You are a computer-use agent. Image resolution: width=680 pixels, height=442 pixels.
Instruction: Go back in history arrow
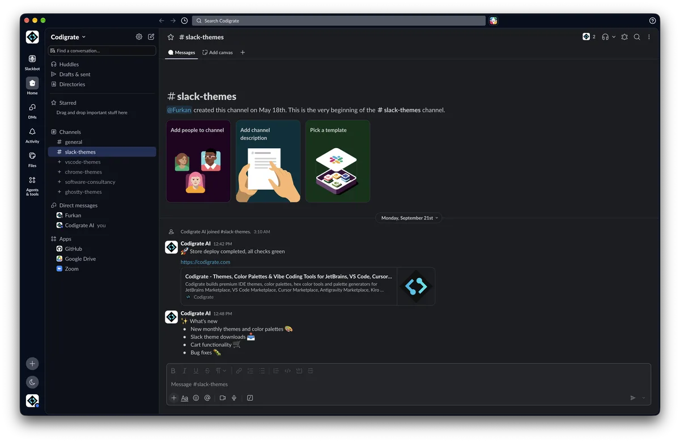pos(161,20)
